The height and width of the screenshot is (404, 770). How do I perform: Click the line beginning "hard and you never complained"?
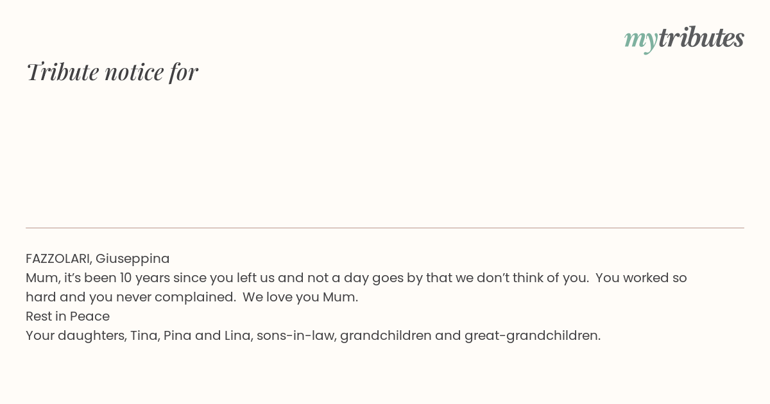pos(192,297)
